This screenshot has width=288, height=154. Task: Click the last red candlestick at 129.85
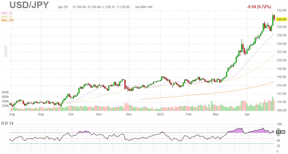[274, 18]
